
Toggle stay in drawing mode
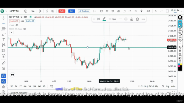click(3, 81)
